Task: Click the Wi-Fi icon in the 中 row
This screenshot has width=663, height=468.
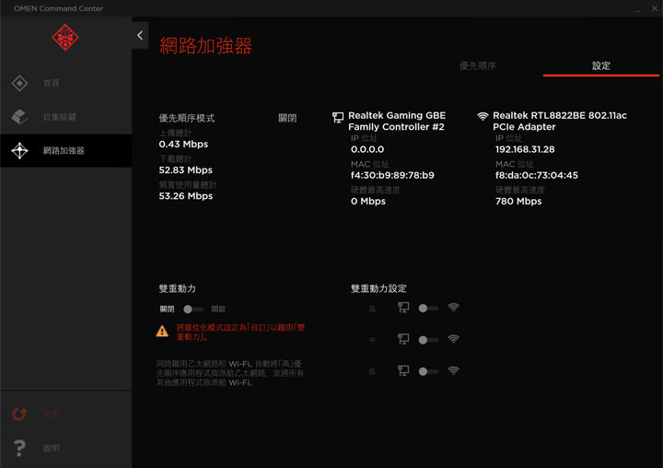Action: (x=453, y=339)
